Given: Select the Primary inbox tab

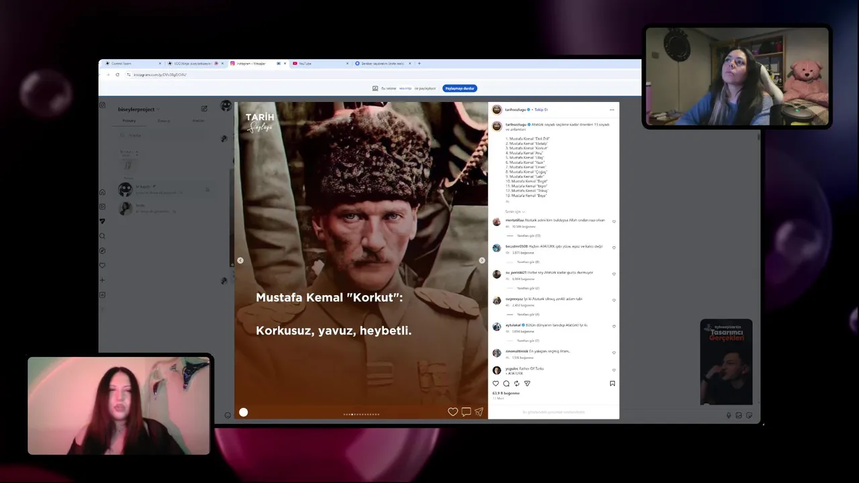Looking at the screenshot, I should pos(129,121).
